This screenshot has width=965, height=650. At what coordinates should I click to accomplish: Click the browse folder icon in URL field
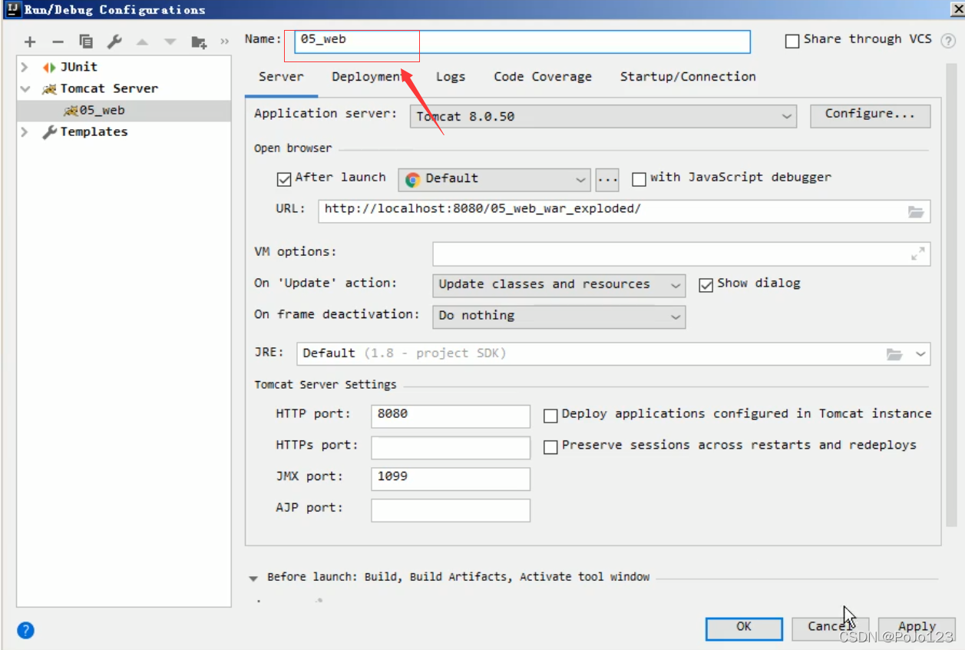point(916,211)
